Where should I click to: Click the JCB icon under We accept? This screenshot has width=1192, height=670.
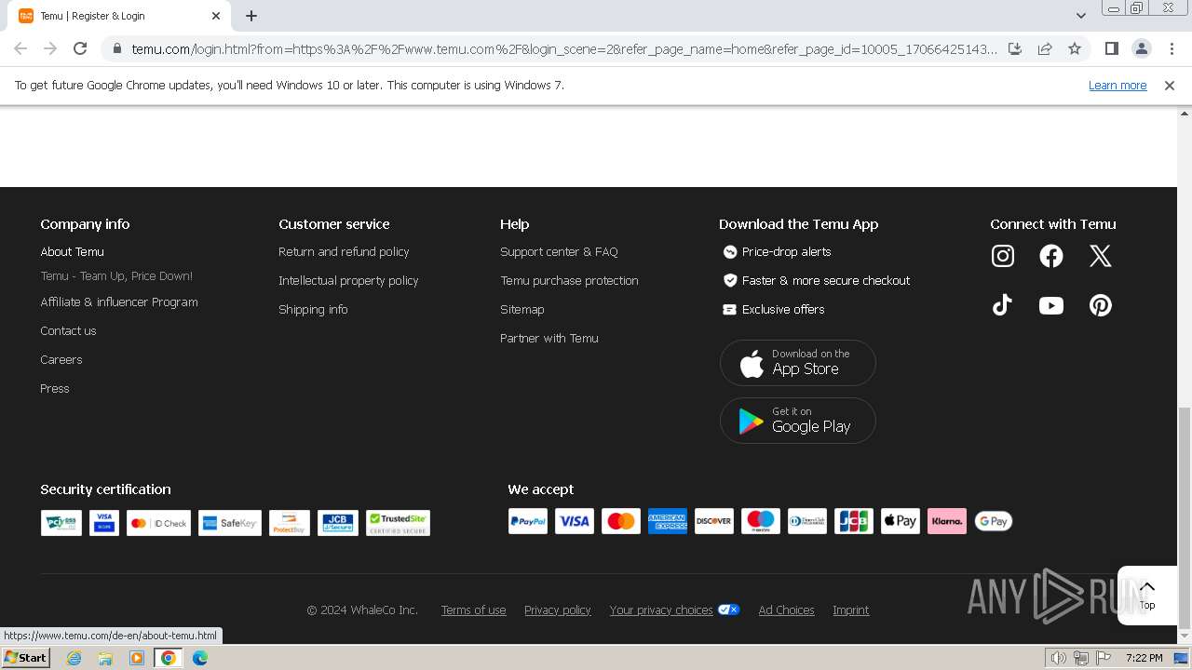[854, 521]
